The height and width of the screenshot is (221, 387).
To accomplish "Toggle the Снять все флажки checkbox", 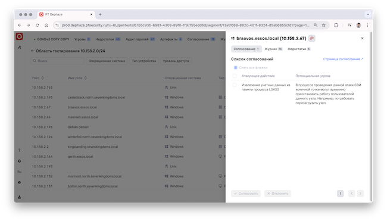I will tap(235, 67).
